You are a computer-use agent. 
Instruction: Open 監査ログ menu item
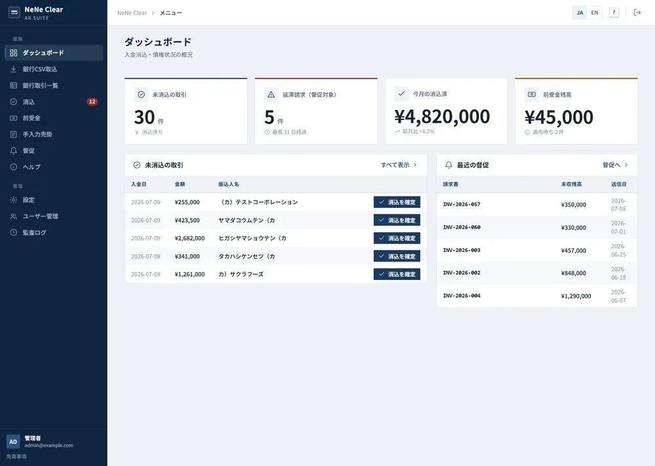tap(54, 233)
